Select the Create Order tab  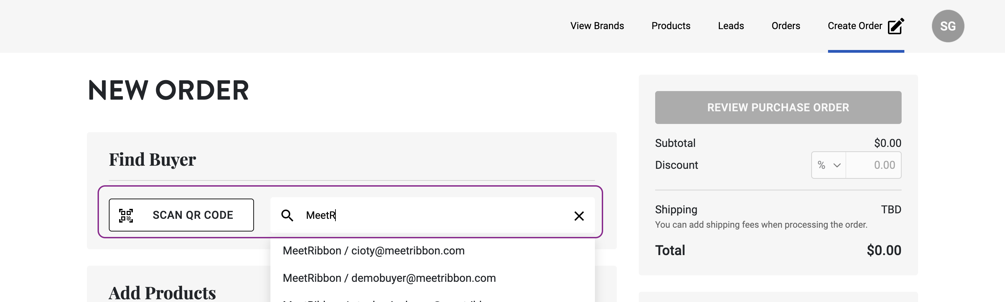854,26
